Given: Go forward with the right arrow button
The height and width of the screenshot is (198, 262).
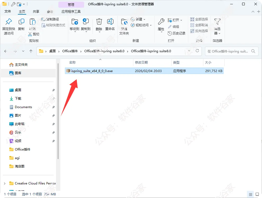Looking at the screenshot, I should click(15, 51).
